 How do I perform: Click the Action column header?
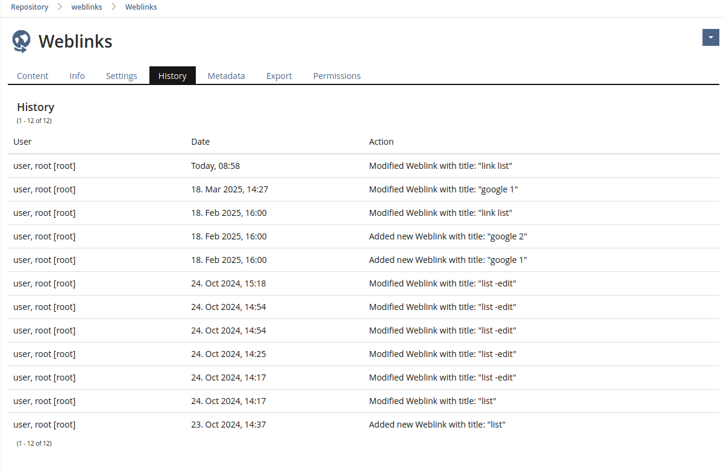pyautogui.click(x=381, y=142)
